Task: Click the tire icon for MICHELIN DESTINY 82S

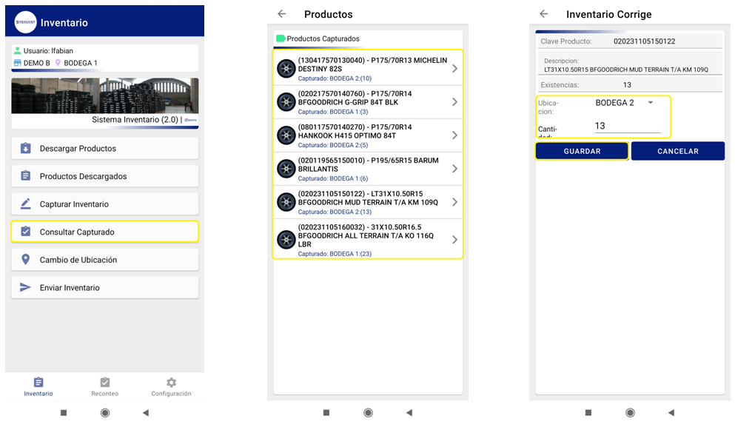Action: tap(286, 68)
